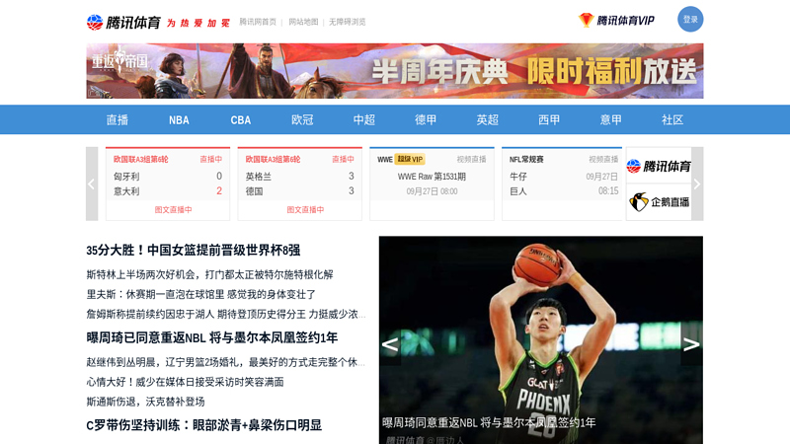Go to the 社区 nav tab
Screen dimensions: 790x444
click(x=672, y=119)
